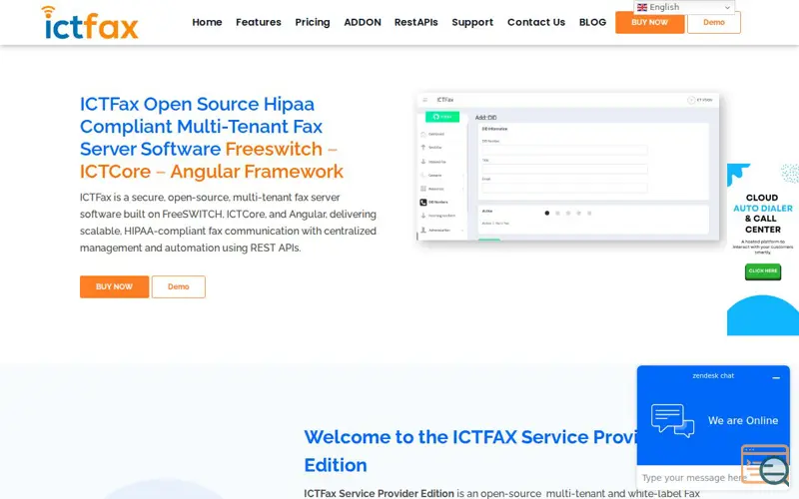Image resolution: width=799 pixels, height=499 pixels.
Task: Open the Contact Us page
Action: 536,22
